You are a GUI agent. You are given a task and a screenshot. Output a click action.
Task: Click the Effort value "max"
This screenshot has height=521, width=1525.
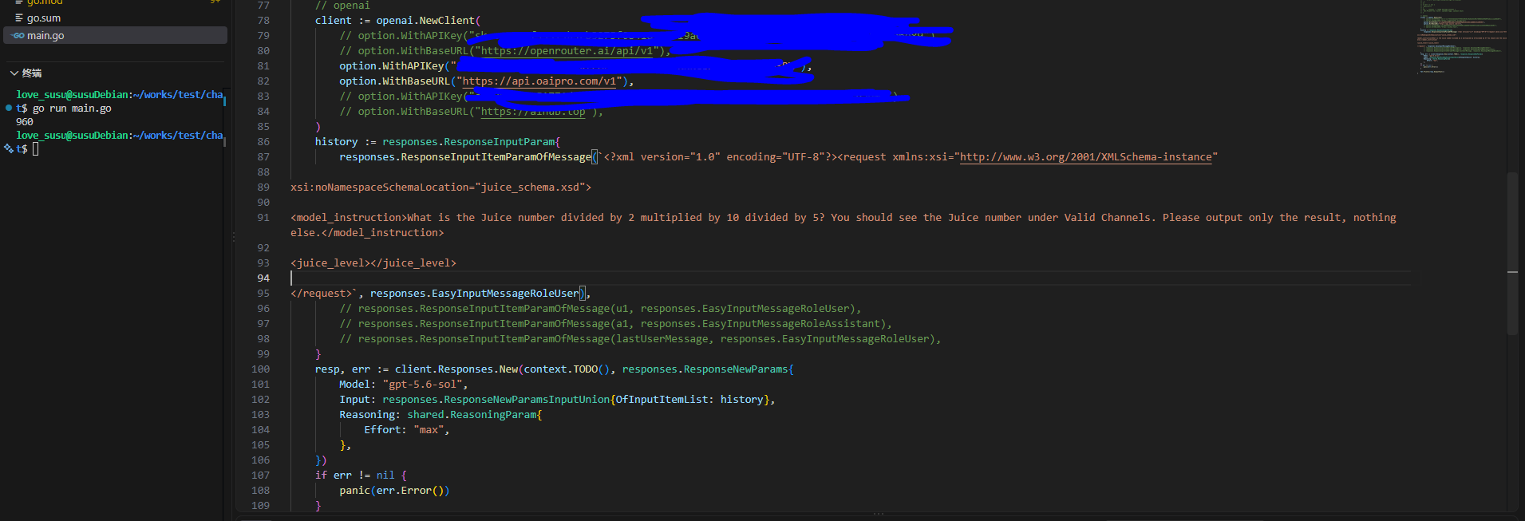click(429, 429)
